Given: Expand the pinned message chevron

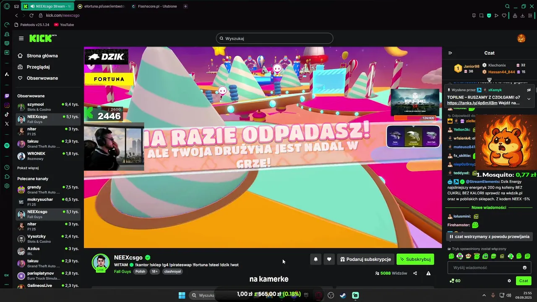Looking at the screenshot, I should point(529,99).
